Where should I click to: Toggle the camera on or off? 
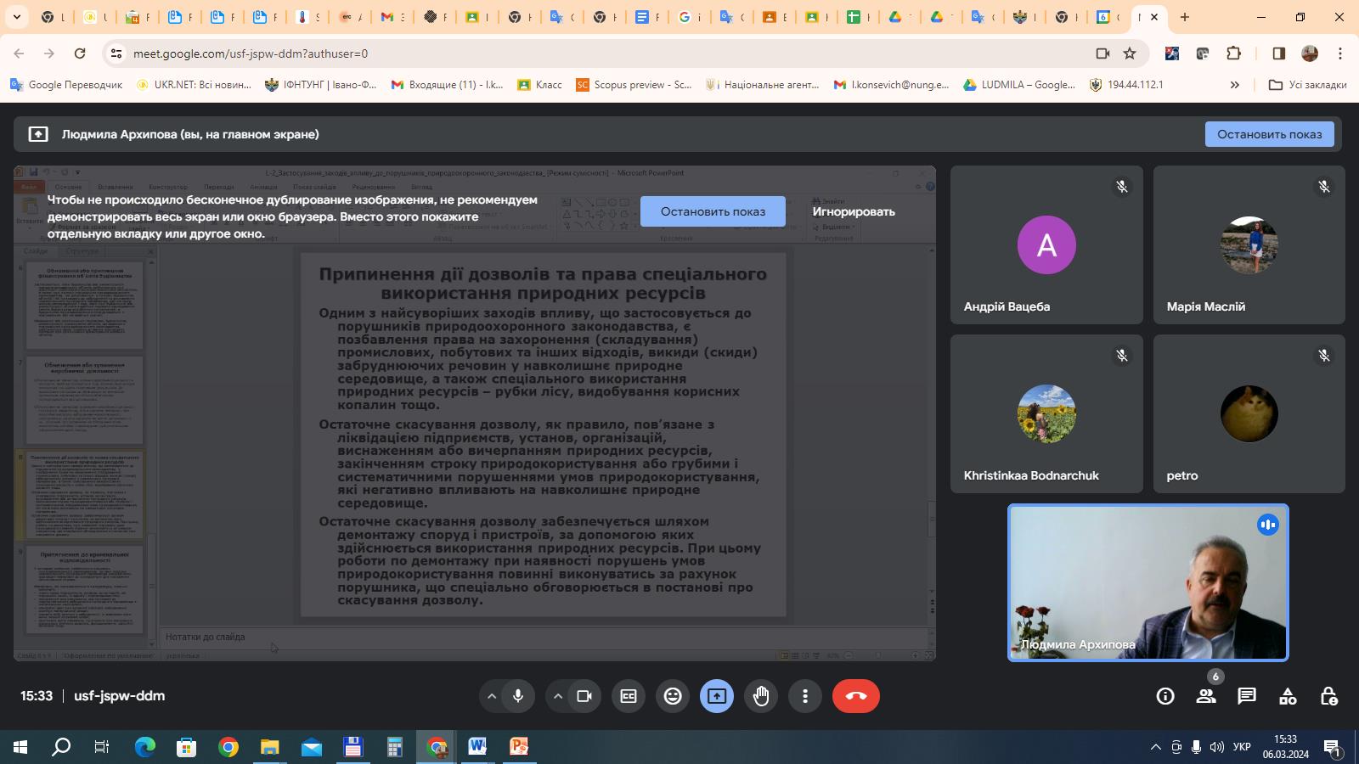pos(584,696)
